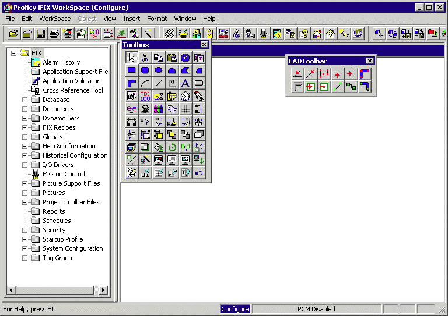This screenshot has height=316, width=448.
Task: Select the blue Rectangle drawing tool
Action: coord(132,70)
